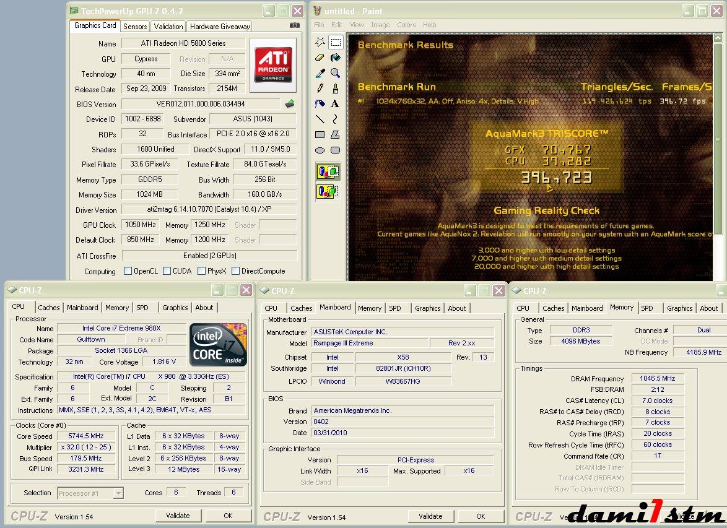Open Memory tab in middle CPU-Z window
The image size is (727, 528).
click(370, 308)
